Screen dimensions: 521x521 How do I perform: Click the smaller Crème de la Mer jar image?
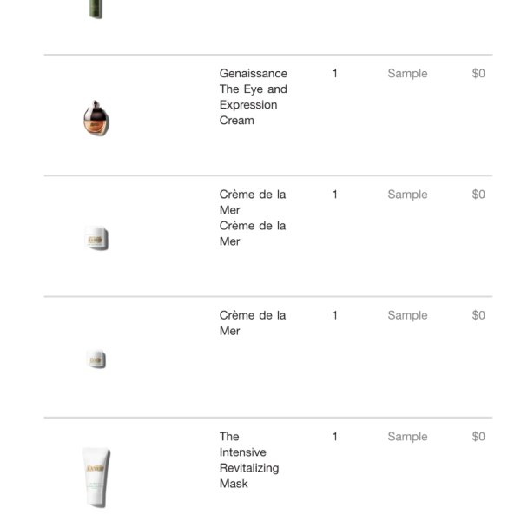pyautogui.click(x=96, y=359)
